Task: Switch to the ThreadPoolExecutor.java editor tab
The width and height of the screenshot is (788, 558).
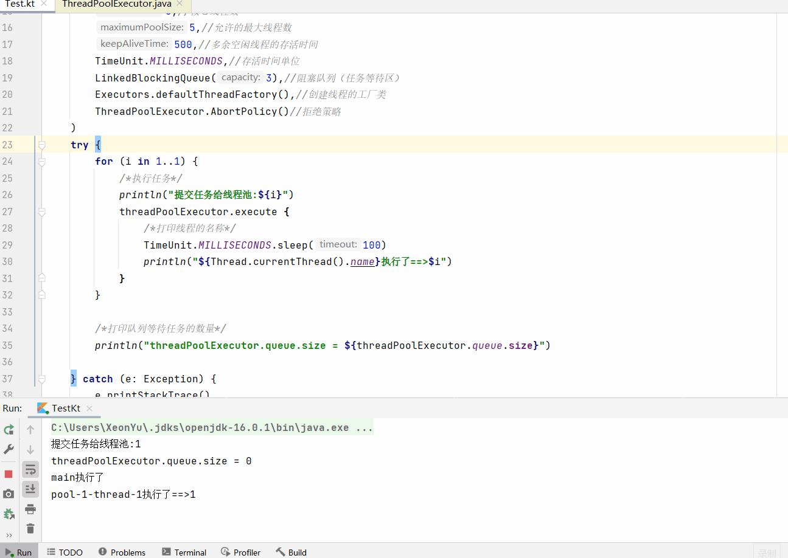Action: coord(117,4)
